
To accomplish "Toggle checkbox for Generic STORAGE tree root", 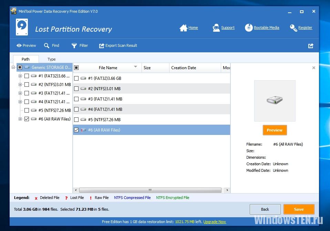I will tap(20, 67).
